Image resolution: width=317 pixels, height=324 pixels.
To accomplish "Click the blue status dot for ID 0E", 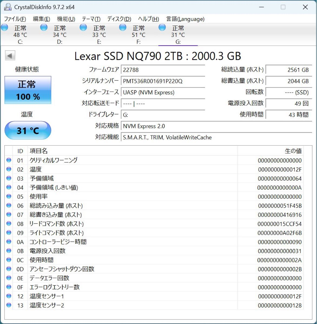I will pyautogui.click(x=9, y=278).
